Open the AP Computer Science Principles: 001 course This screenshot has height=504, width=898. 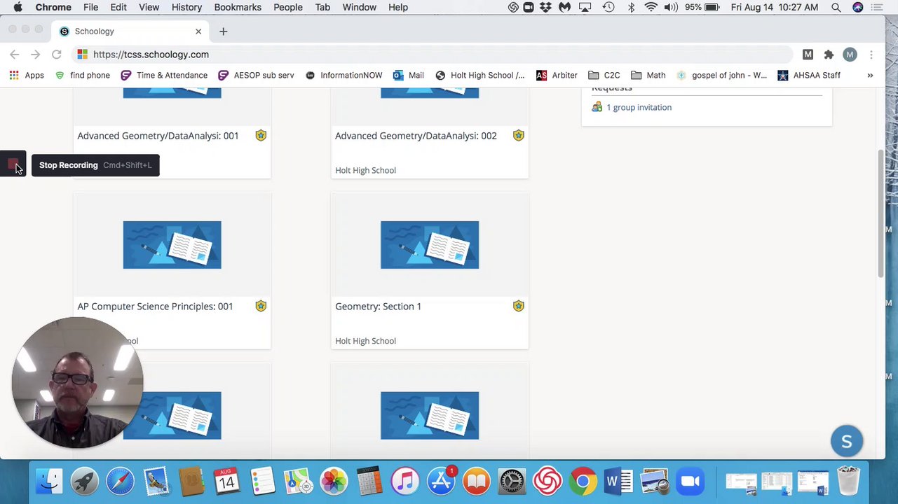tap(155, 307)
